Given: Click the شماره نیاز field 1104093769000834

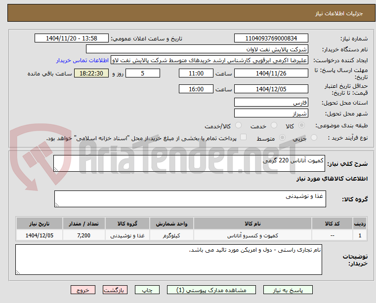Looking at the screenshot, I should [271, 38].
